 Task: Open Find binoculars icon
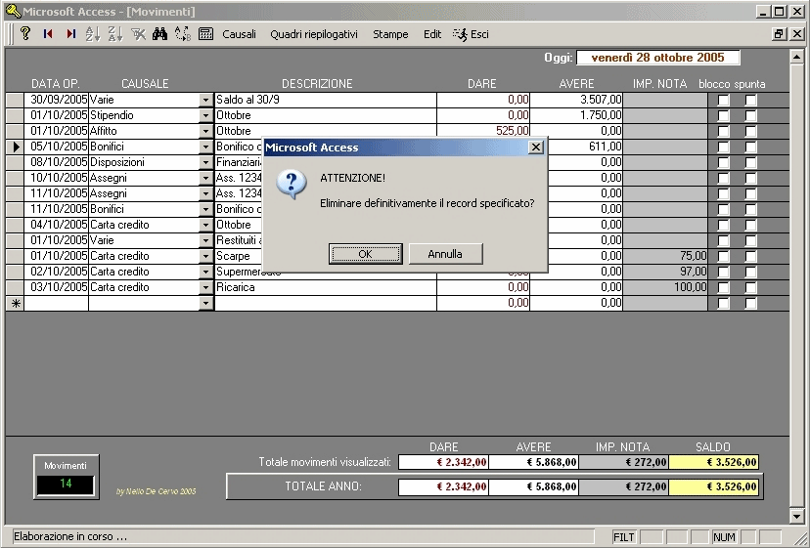pos(159,33)
